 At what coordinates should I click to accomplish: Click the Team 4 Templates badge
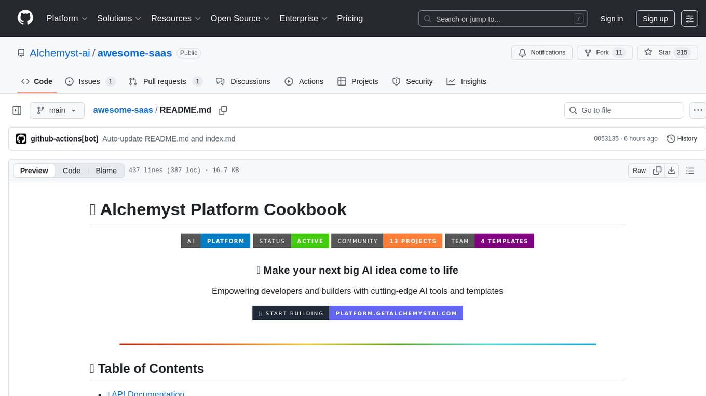point(490,241)
